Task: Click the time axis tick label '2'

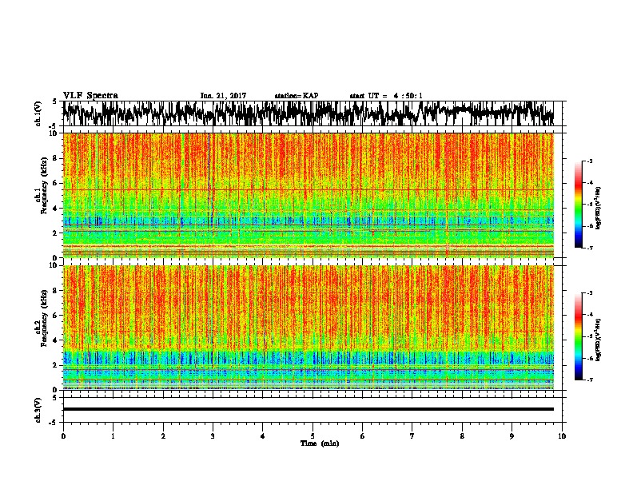Action: [x=163, y=436]
